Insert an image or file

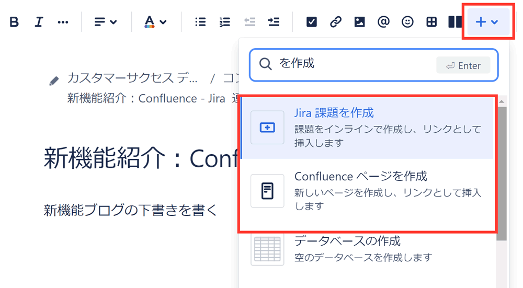tap(359, 22)
